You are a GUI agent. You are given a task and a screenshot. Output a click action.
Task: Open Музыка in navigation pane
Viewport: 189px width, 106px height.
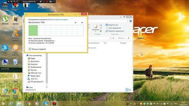(x=32, y=70)
